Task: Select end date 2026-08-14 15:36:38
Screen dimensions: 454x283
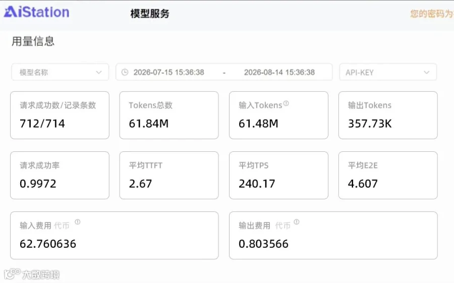Action: pos(279,72)
